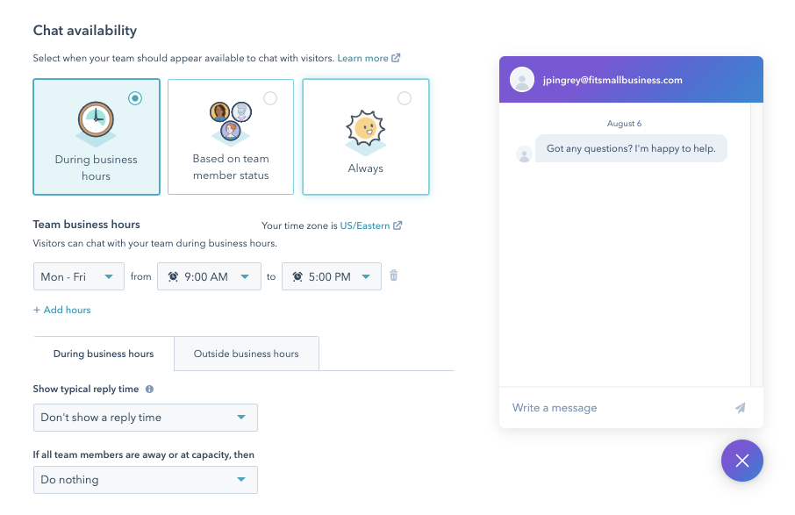
Task: Click the send message paper plane icon
Action: click(x=740, y=408)
